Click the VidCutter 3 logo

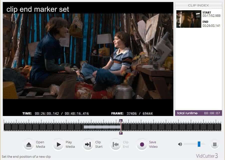tap(207, 156)
